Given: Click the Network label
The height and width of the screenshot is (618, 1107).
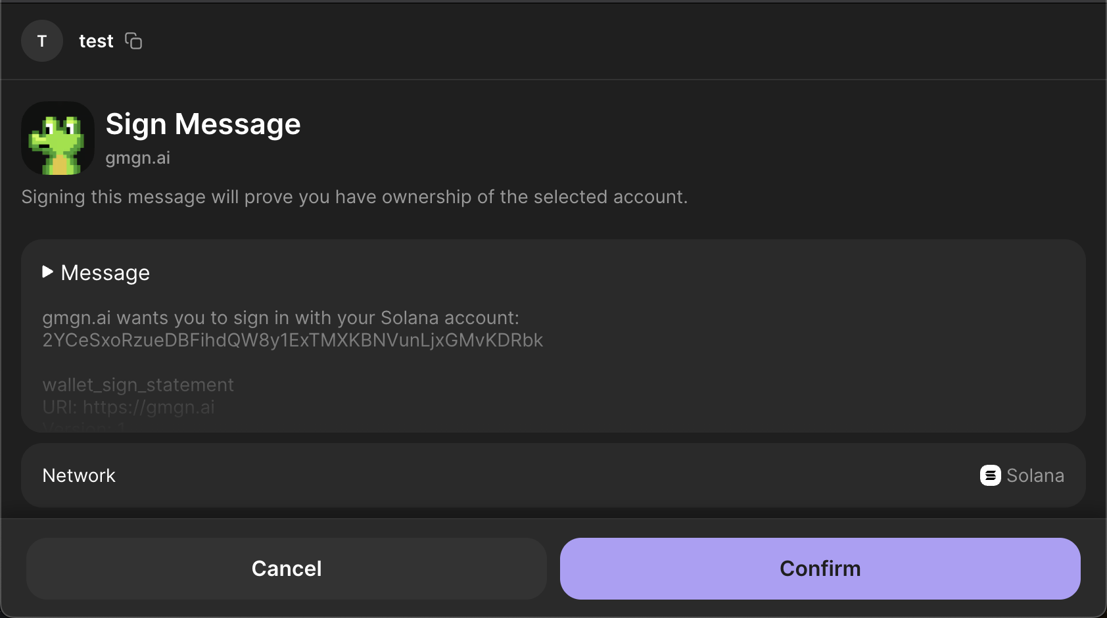Looking at the screenshot, I should [x=79, y=475].
